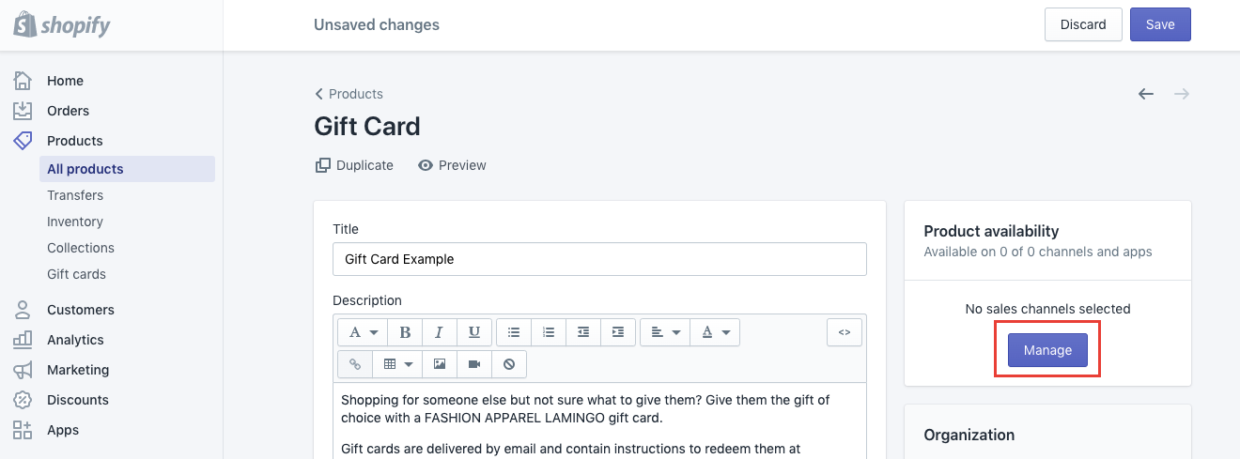Open the Orders section
Image resolution: width=1240 pixels, height=459 pixels.
[x=68, y=111]
